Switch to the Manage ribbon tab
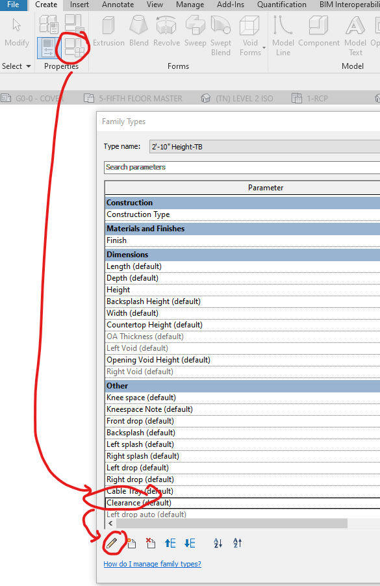The width and height of the screenshot is (380, 586). pos(190,5)
